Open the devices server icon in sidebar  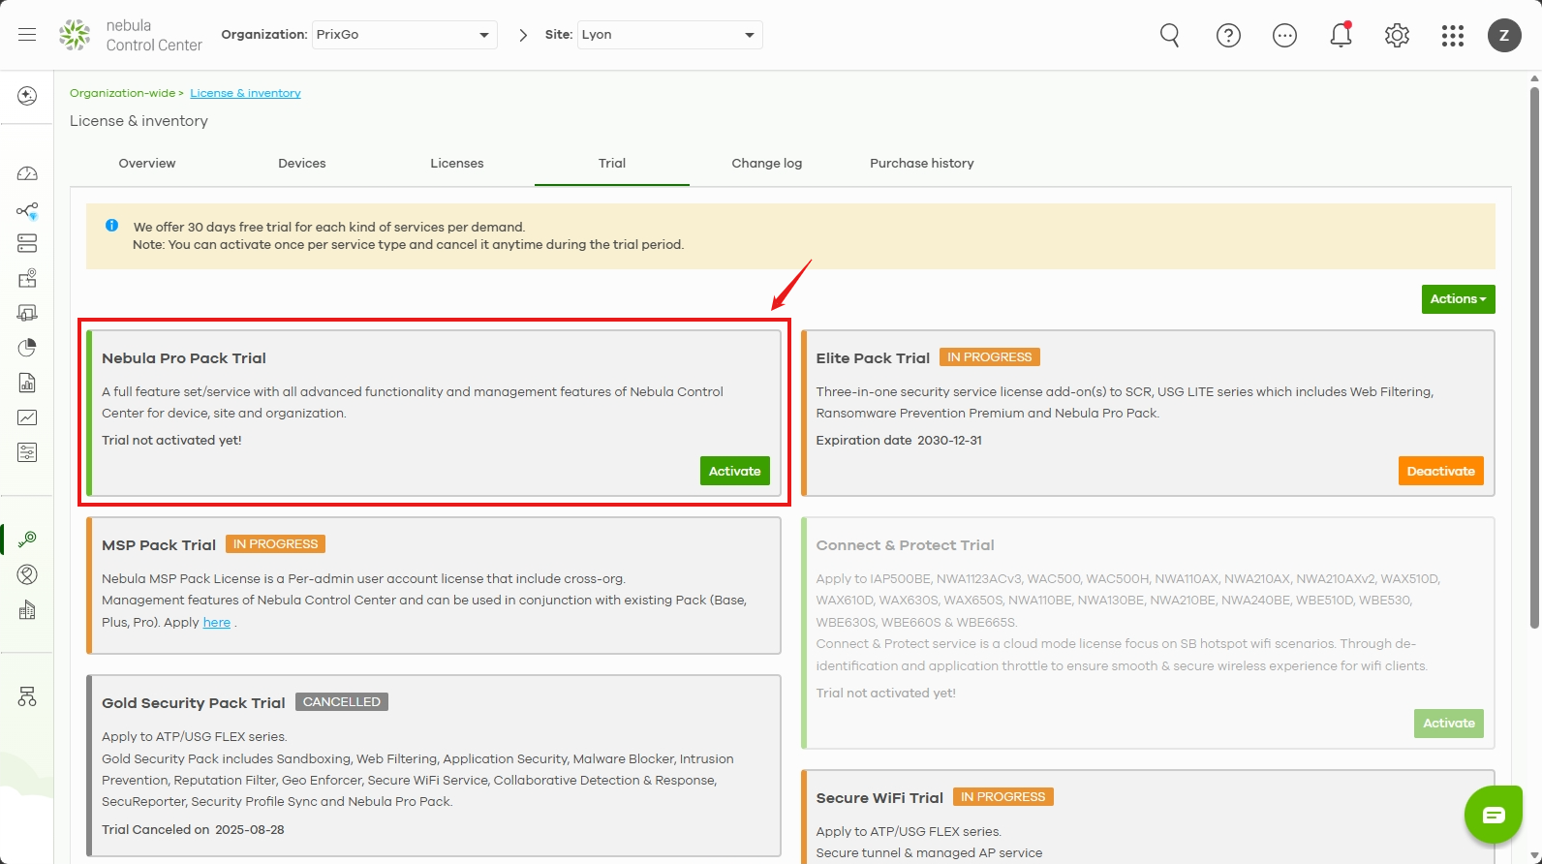point(27,243)
